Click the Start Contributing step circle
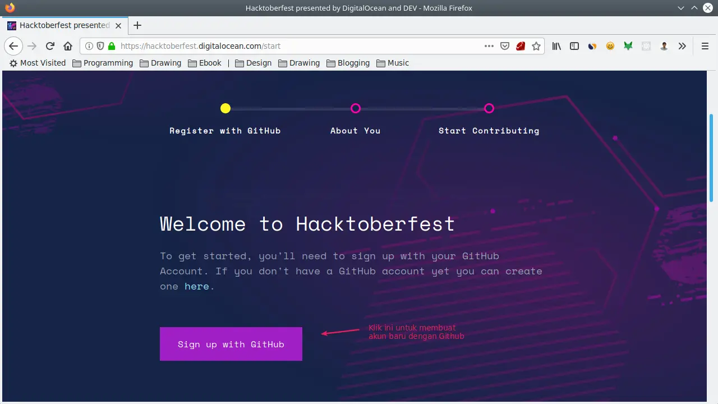Image resolution: width=718 pixels, height=404 pixels. coord(489,108)
